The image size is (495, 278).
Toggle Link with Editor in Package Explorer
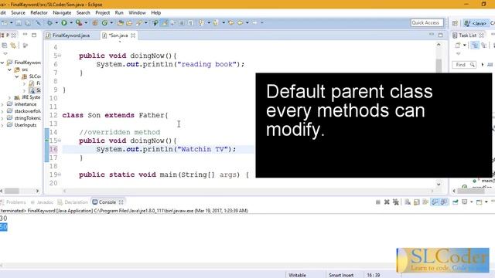pos(14,46)
